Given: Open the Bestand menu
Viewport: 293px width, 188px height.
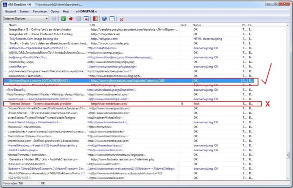Looking at the screenshot, I should pyautogui.click(x=11, y=11).
